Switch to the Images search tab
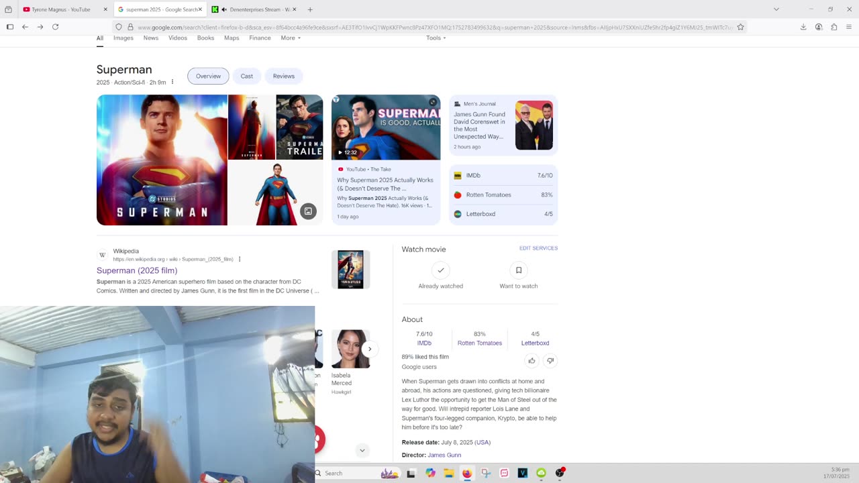 123,38
